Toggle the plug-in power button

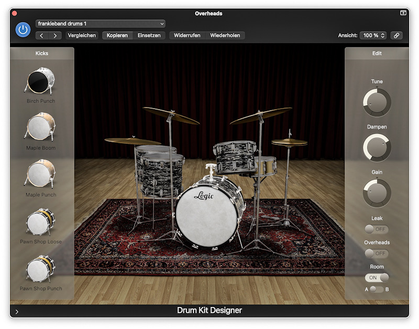pyautogui.click(x=23, y=29)
